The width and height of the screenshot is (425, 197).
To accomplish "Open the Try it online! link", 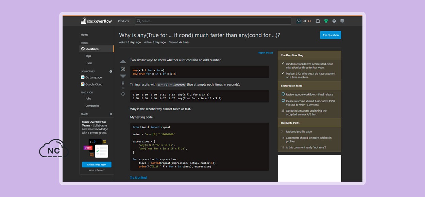I will click(x=138, y=177).
